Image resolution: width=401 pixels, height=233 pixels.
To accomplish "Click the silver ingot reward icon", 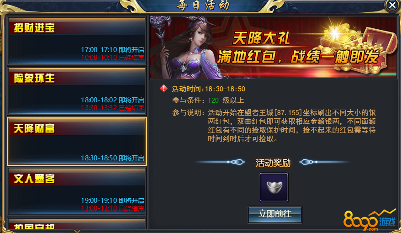I will (274, 187).
